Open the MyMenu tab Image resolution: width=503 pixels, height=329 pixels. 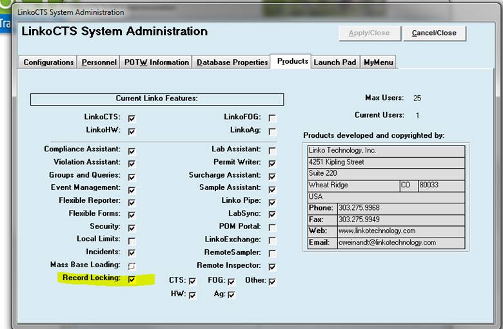pyautogui.click(x=378, y=62)
